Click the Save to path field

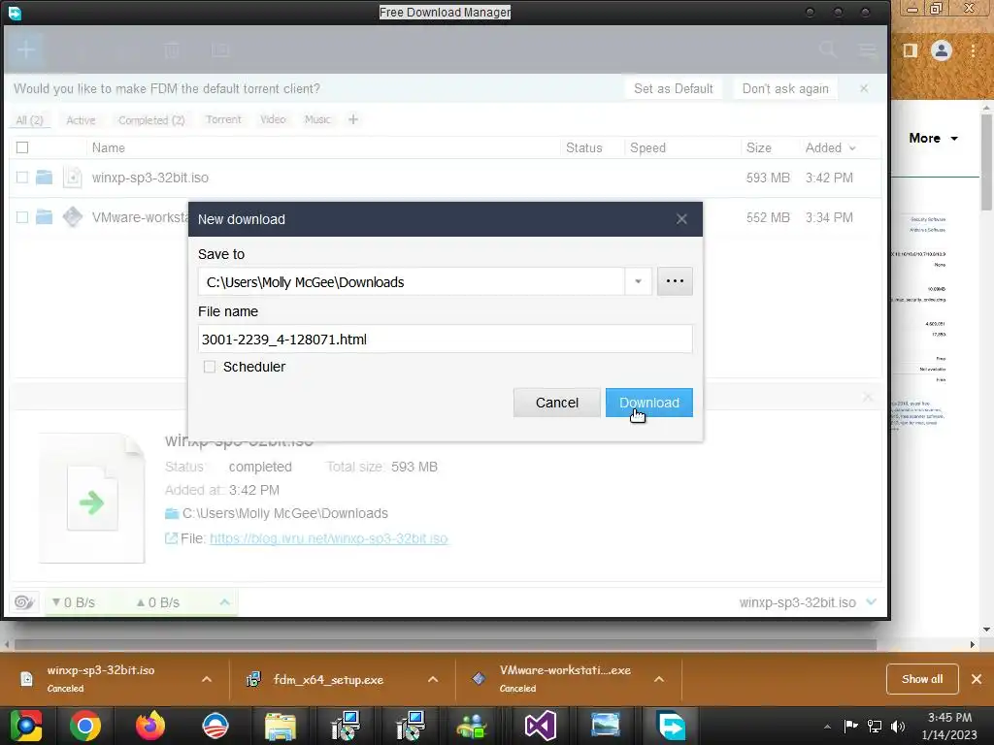[411, 281]
